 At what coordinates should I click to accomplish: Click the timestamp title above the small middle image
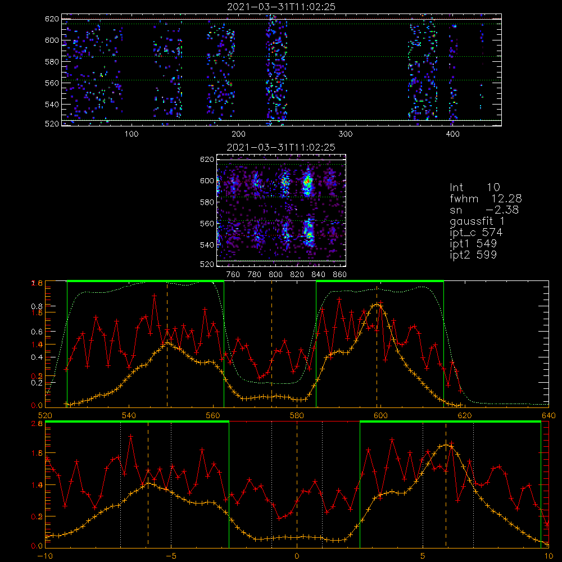click(281, 147)
